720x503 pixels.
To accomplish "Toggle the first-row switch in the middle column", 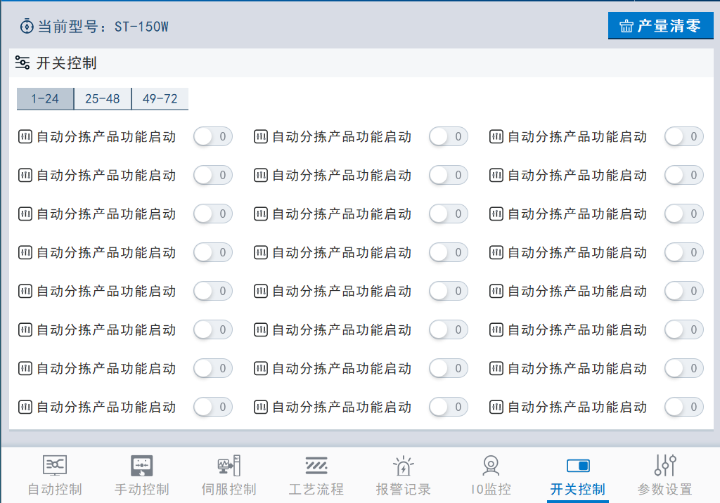I will [448, 137].
